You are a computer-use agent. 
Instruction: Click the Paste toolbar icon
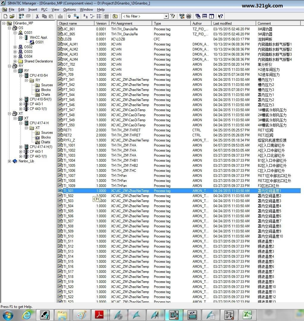(51, 16)
